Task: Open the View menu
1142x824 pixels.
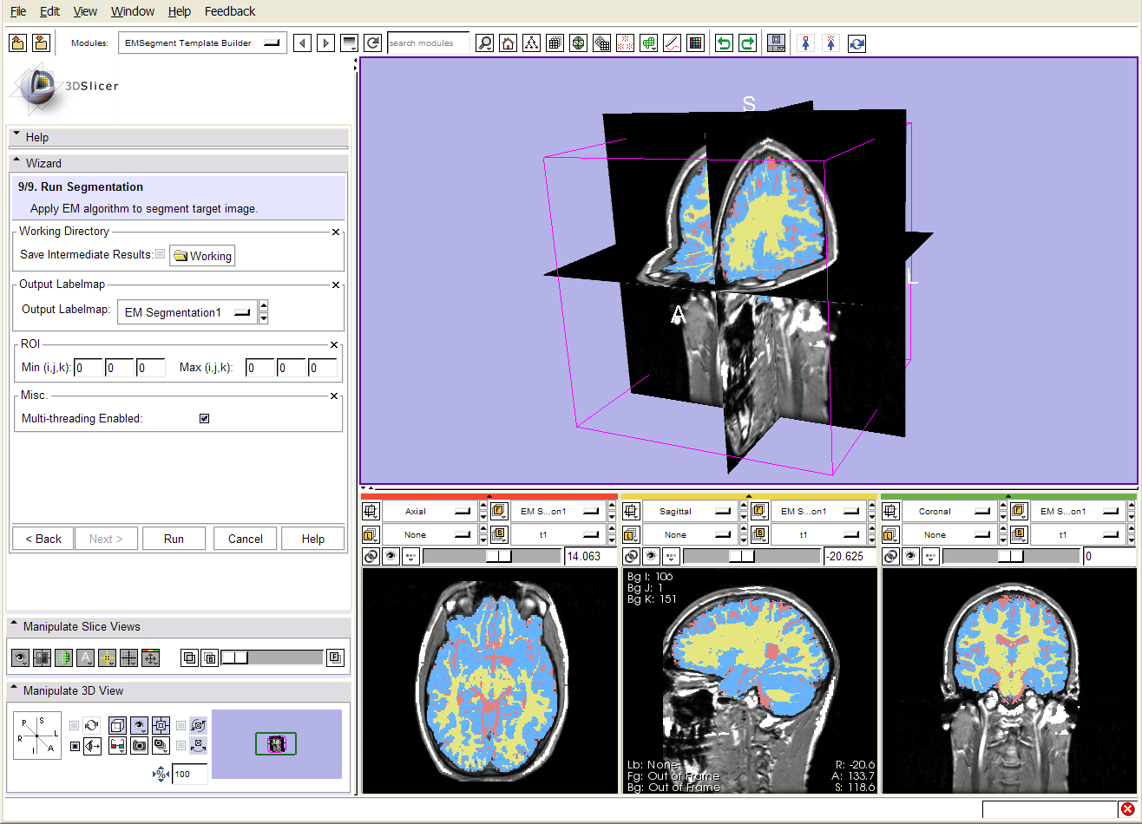Action: pyautogui.click(x=85, y=11)
